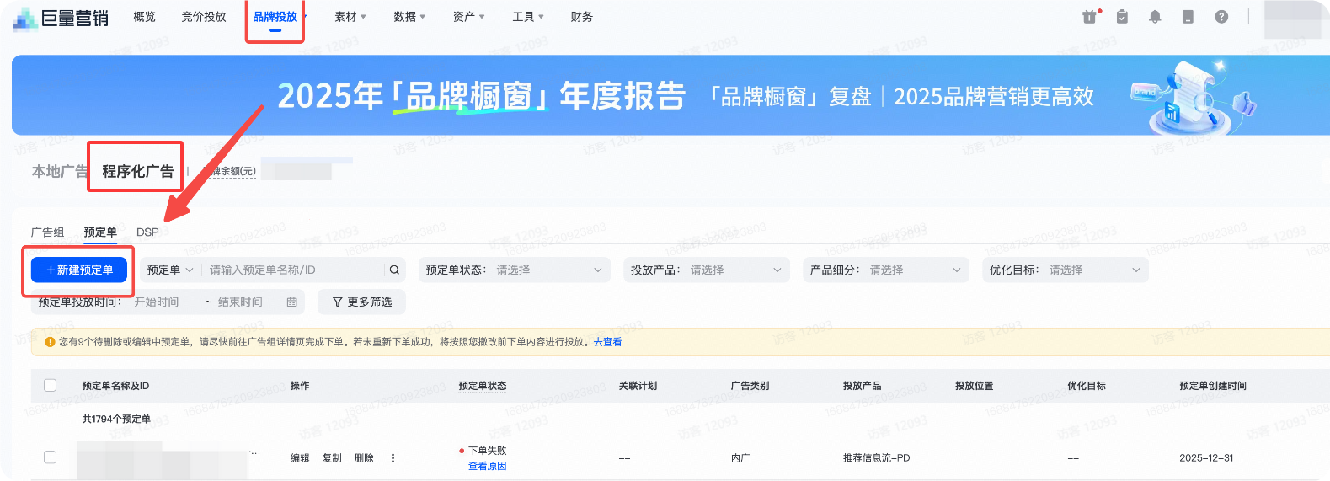This screenshot has width=1330, height=481.
Task: Click the 预定单名称及ID column header
Action: (115, 386)
